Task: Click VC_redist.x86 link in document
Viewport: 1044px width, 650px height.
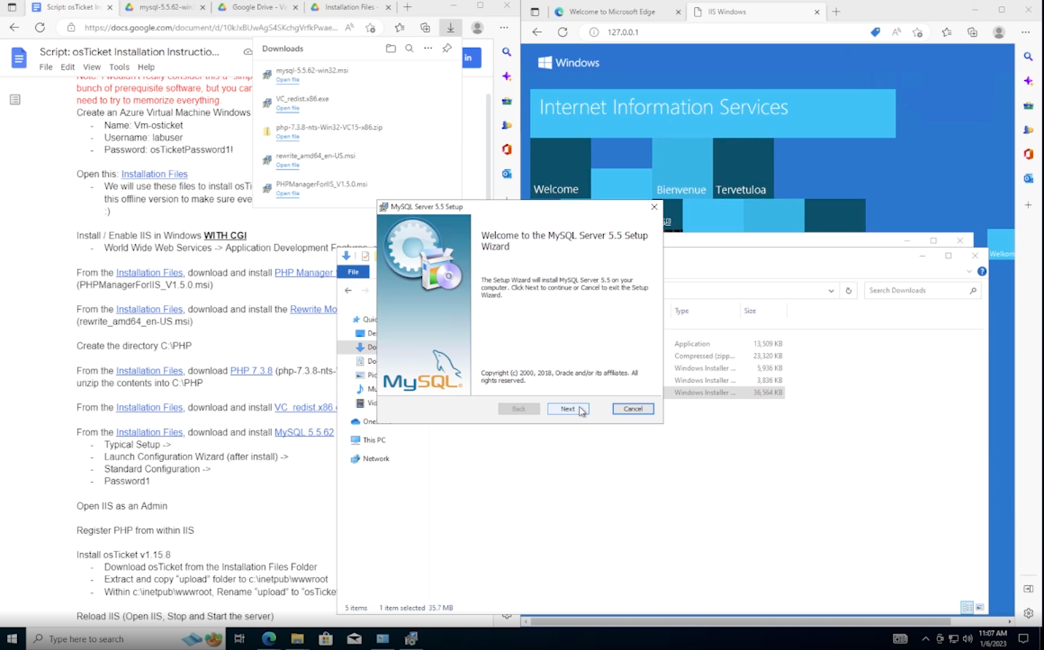Action: point(305,408)
